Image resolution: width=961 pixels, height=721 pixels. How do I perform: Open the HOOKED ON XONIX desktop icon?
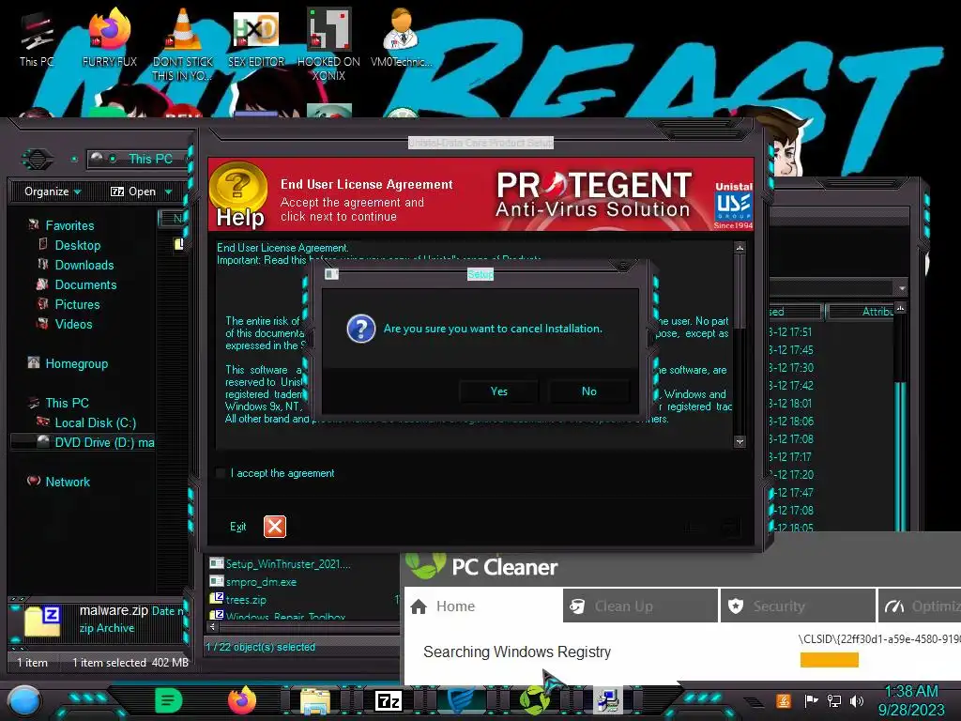(x=329, y=44)
